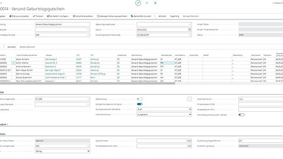Click city link Fehmarn OT Burg
The height and width of the screenshot is (159, 283).
coord(98,74)
